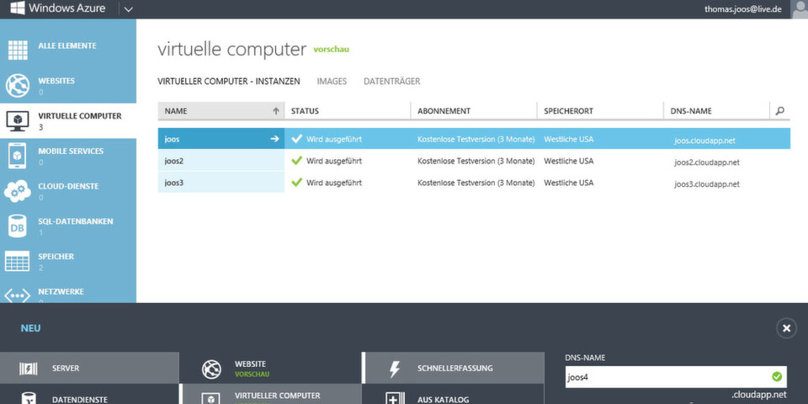Image resolution: width=808 pixels, height=404 pixels.
Task: Click the Website globe icon in NEU panel
Action: tap(211, 369)
